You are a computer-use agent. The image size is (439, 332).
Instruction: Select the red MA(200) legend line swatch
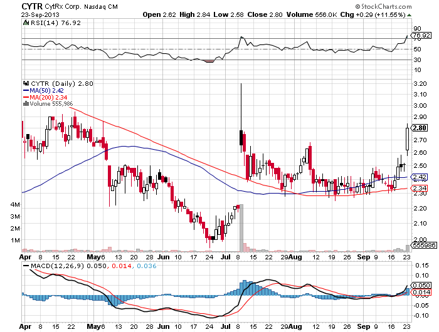point(26,97)
